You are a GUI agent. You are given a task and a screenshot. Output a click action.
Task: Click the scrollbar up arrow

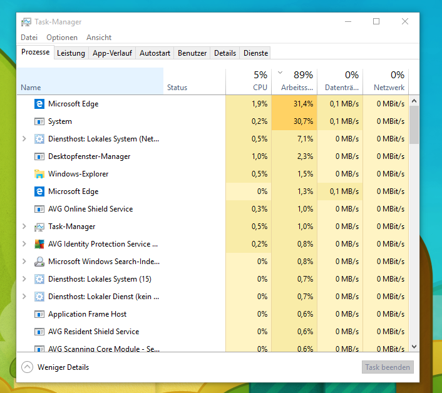coord(414,101)
